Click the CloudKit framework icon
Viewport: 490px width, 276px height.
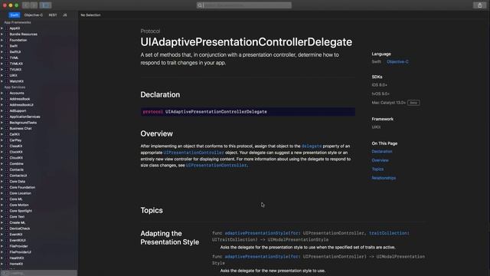click(x=7, y=158)
